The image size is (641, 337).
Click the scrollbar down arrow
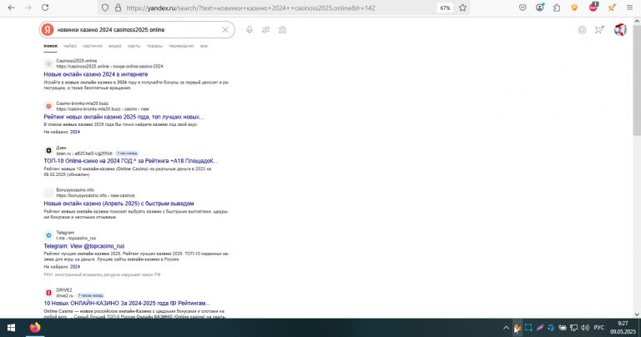coord(637,314)
